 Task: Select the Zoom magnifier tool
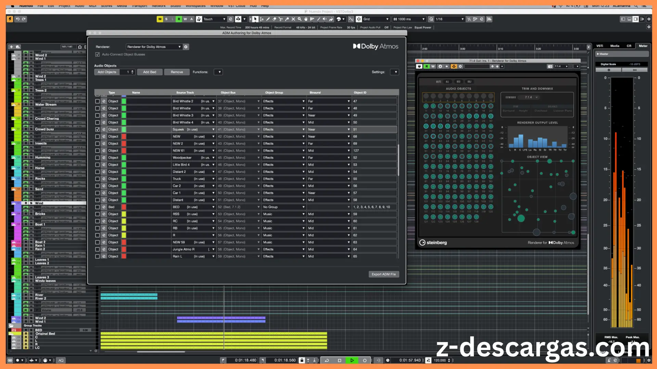pos(299,19)
